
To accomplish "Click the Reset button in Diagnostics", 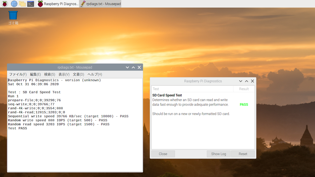I will pos(243,154).
